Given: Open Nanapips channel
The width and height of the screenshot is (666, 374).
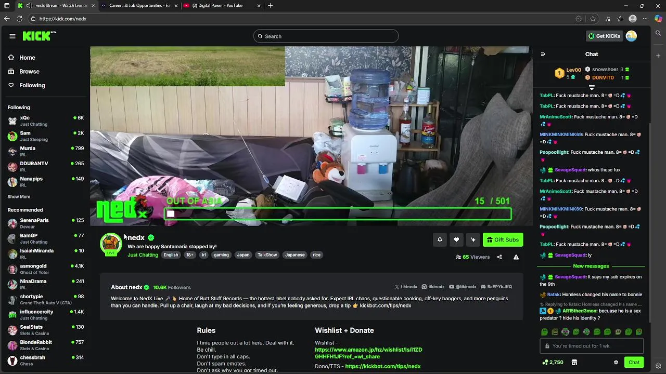Looking at the screenshot, I should tap(46, 182).
